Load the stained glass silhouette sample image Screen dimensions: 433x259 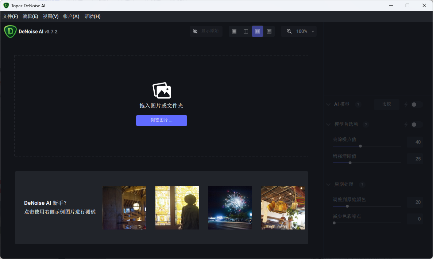pos(177,208)
